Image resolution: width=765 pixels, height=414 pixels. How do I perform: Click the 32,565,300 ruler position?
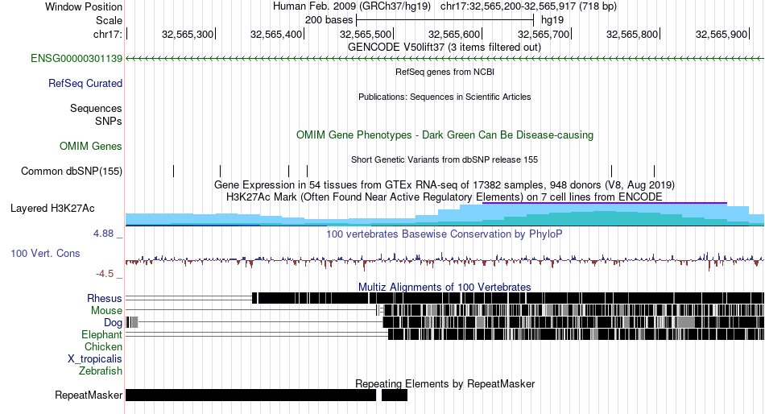coord(188,34)
